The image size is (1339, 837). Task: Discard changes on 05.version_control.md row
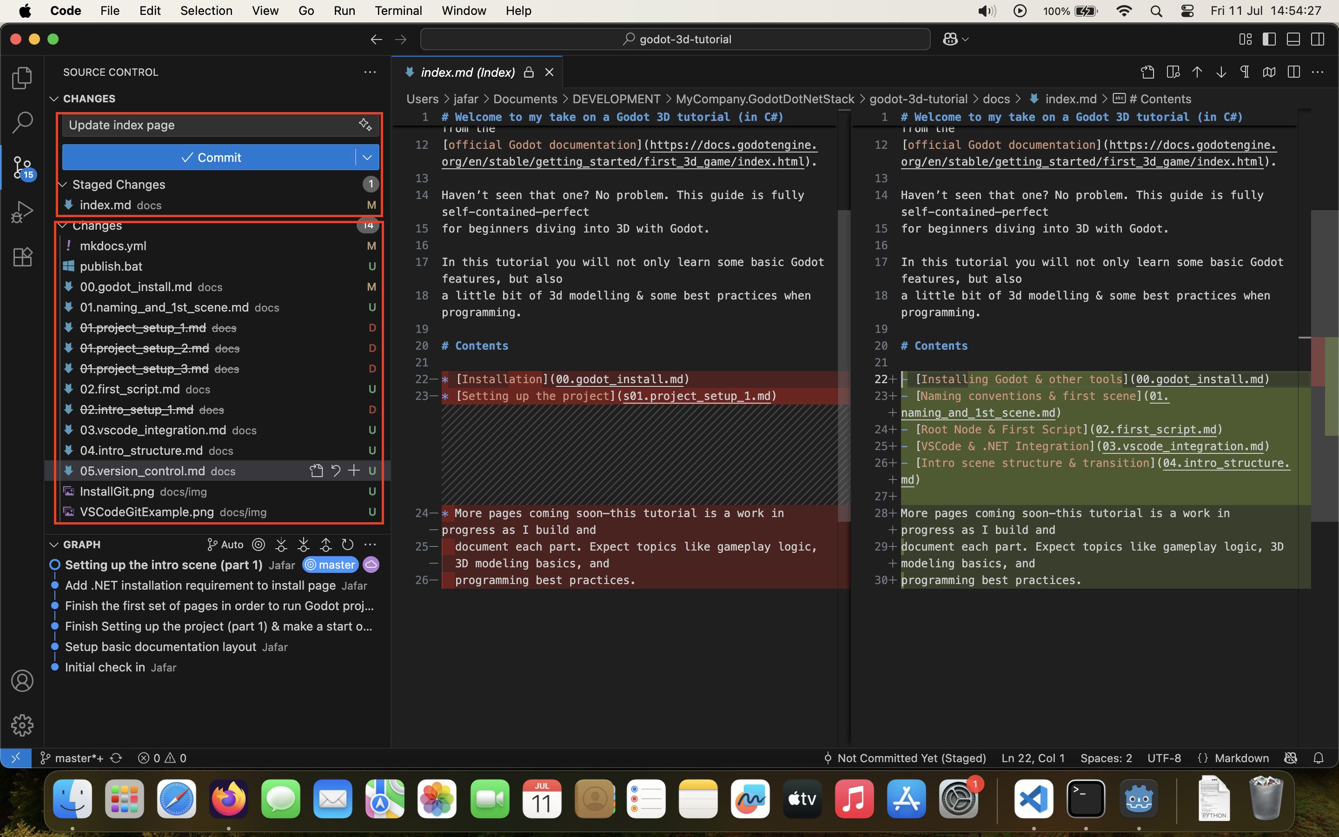click(x=335, y=471)
